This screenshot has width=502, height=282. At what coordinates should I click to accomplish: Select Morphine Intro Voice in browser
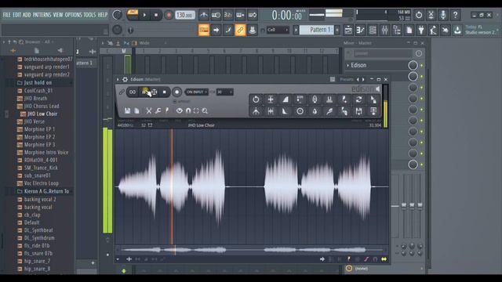click(x=46, y=153)
